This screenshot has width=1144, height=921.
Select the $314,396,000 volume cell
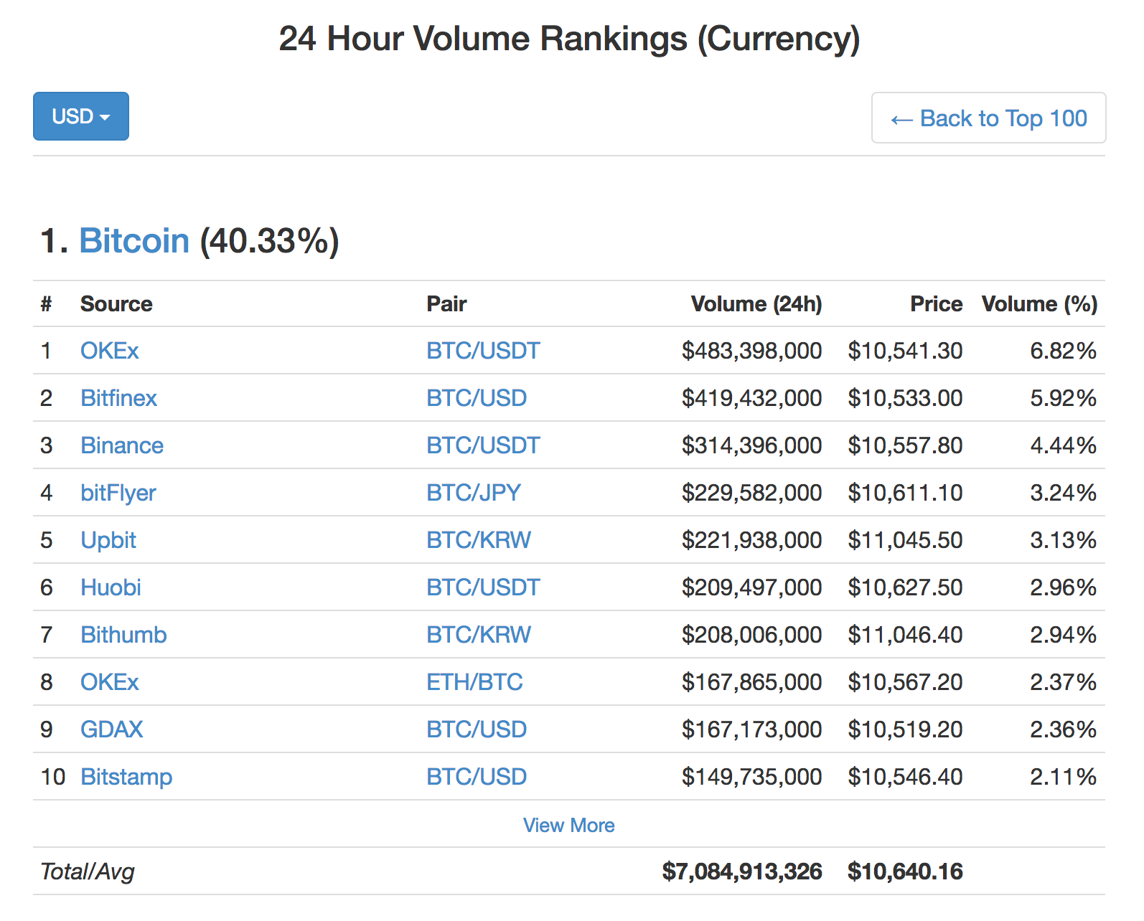pos(752,445)
